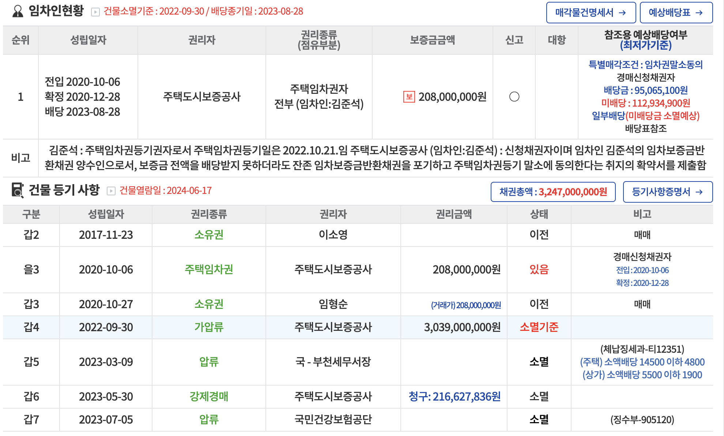Click the red deposit badge icon by 208,000,000원
This screenshot has height=436, width=724.
click(x=409, y=97)
